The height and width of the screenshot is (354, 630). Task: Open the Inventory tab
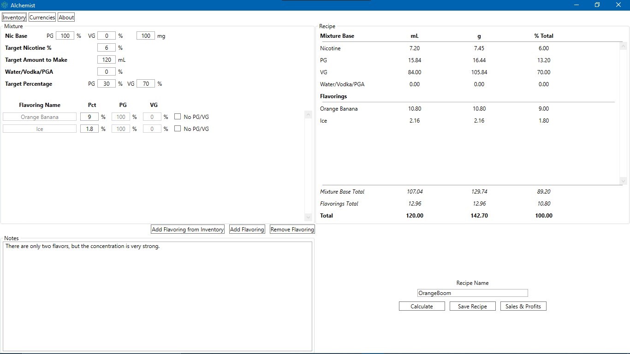(14, 18)
